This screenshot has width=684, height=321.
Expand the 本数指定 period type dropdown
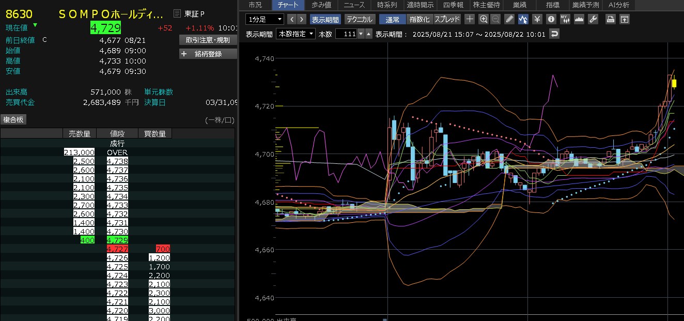point(296,34)
